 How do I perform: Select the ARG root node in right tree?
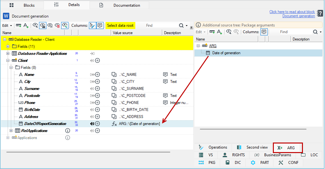pos(213,46)
